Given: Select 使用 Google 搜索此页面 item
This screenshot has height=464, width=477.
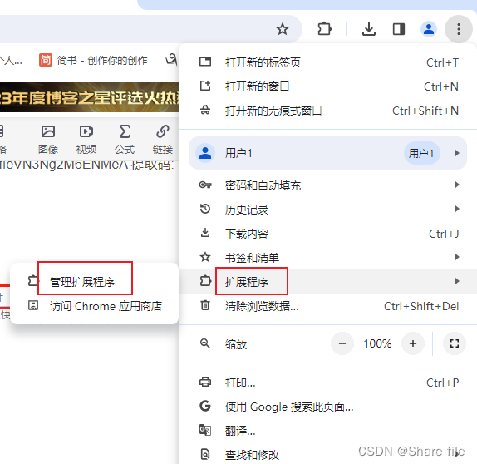Looking at the screenshot, I should (328, 407).
